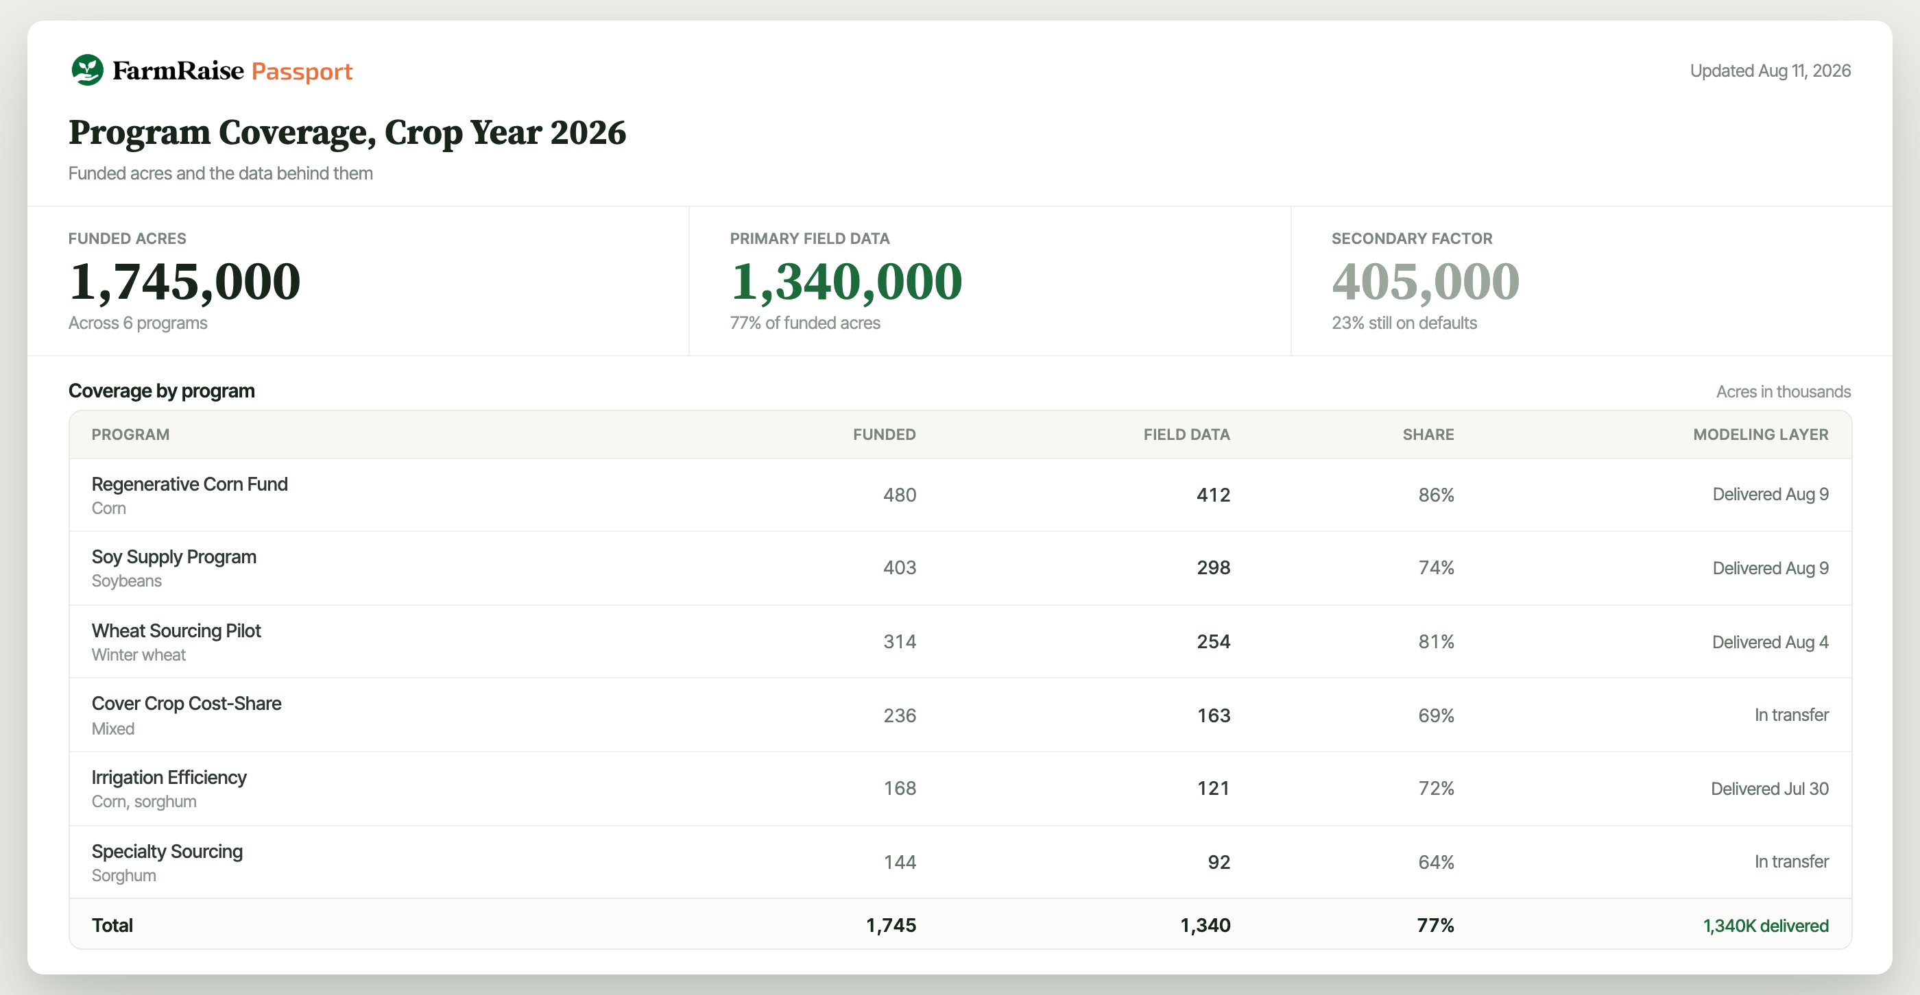Click In transfer status for Cover Crop
The width and height of the screenshot is (1920, 995).
click(x=1791, y=715)
